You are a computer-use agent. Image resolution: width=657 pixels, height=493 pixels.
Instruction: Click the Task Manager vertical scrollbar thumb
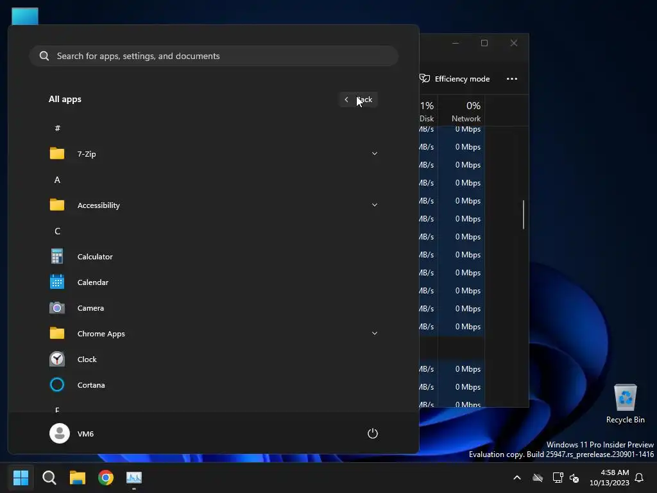pyautogui.click(x=524, y=214)
